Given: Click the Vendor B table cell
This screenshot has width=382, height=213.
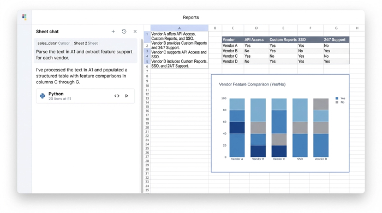Looking at the screenshot, I should (x=232, y=51).
